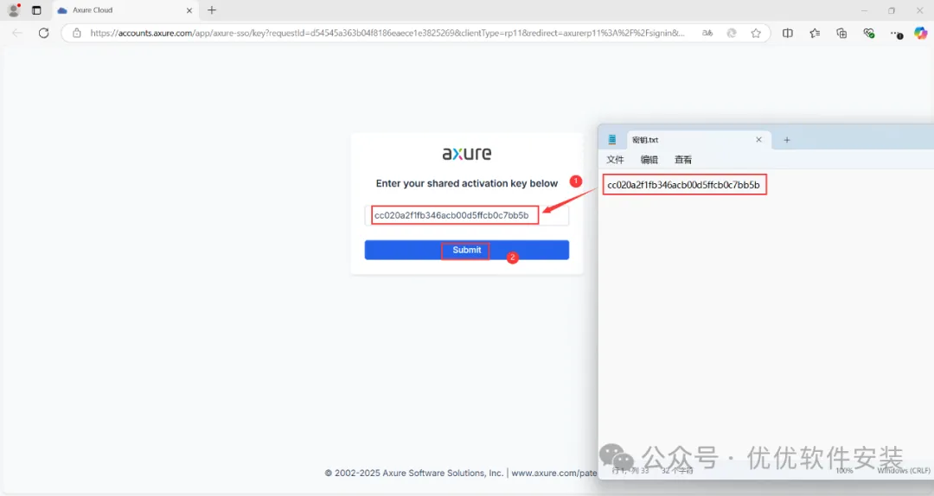Screen dimensions: 934x496
Task: Open browser essentials heart icon
Action: point(868,33)
